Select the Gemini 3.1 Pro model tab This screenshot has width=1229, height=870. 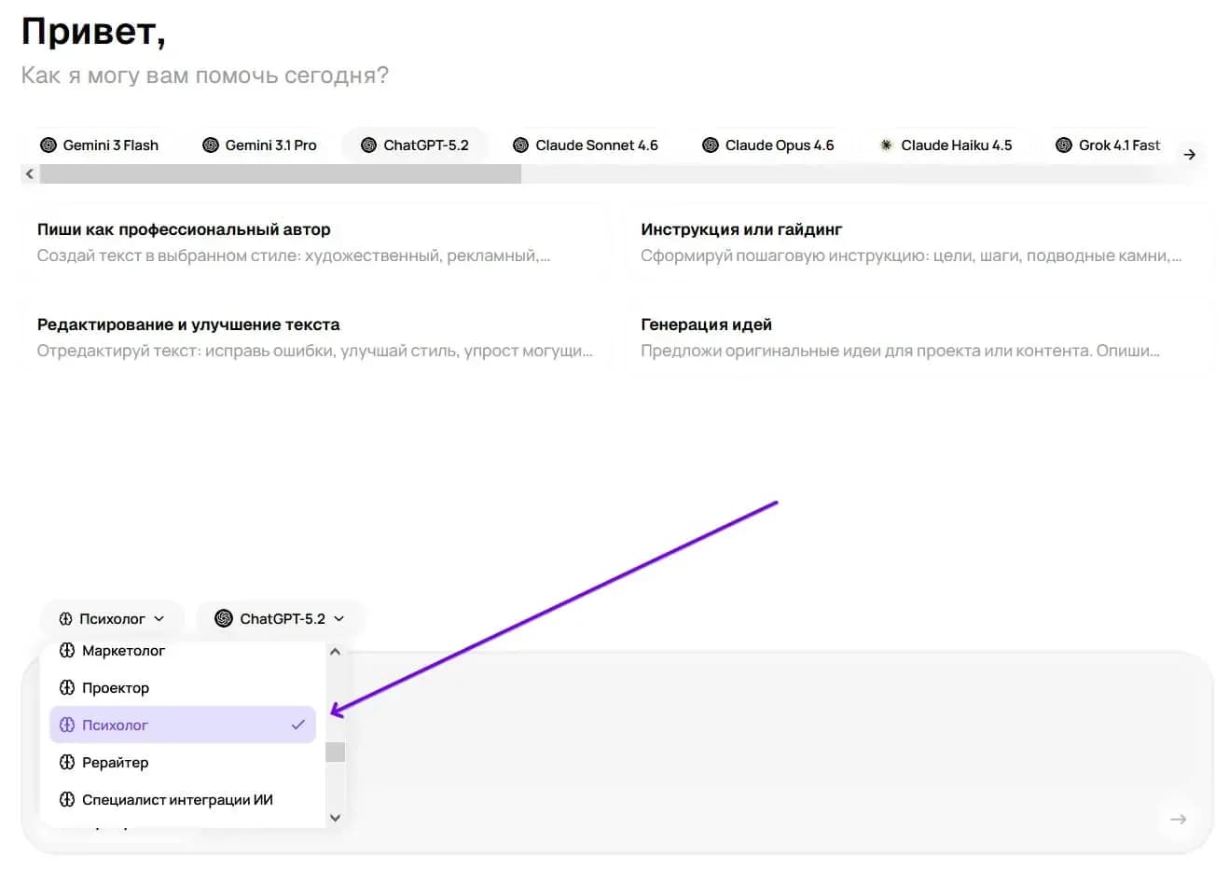[260, 145]
